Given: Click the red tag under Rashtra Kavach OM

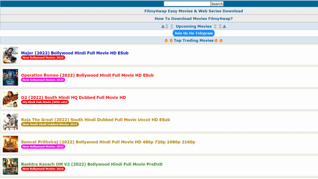Looking at the screenshot, I should pos(43,169).
